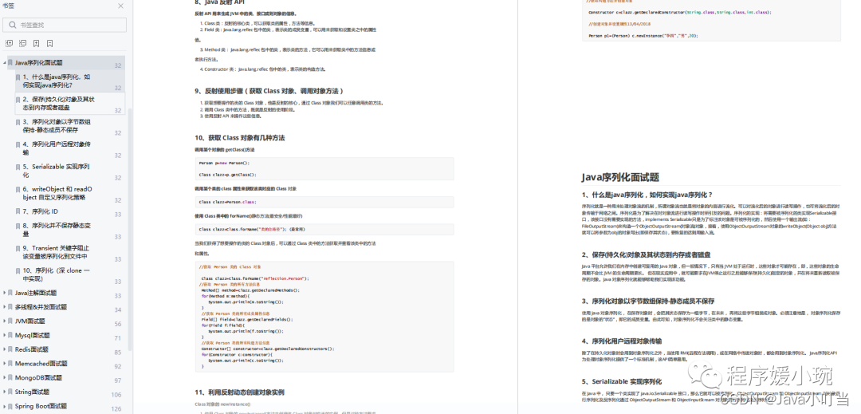
Task: Select the Redis面试题 bookmark
Action: pos(32,349)
